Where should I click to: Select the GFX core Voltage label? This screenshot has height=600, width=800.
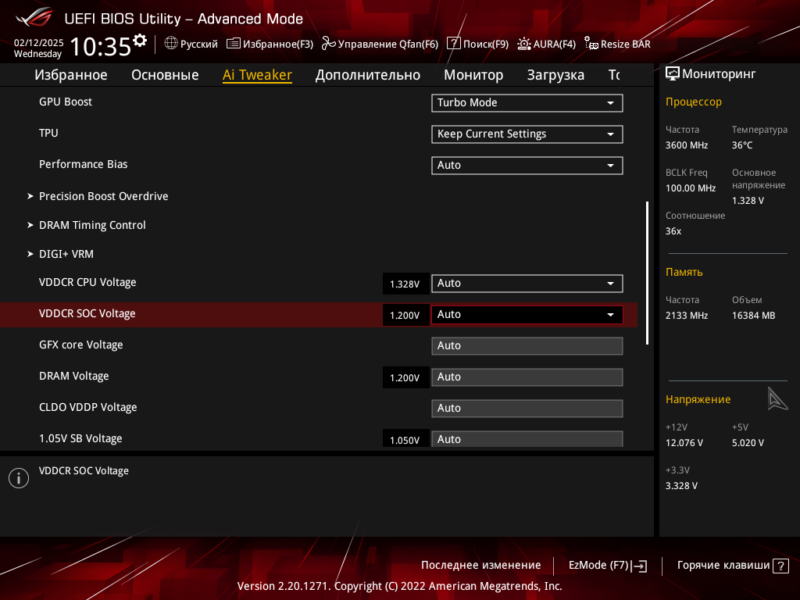[80, 345]
